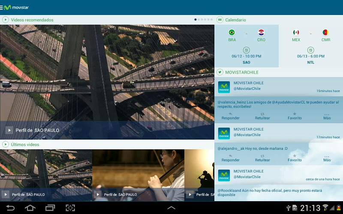Click the 21:13 clock in status bar
Image resolution: width=343 pixels, height=214 pixels.
click(310, 208)
